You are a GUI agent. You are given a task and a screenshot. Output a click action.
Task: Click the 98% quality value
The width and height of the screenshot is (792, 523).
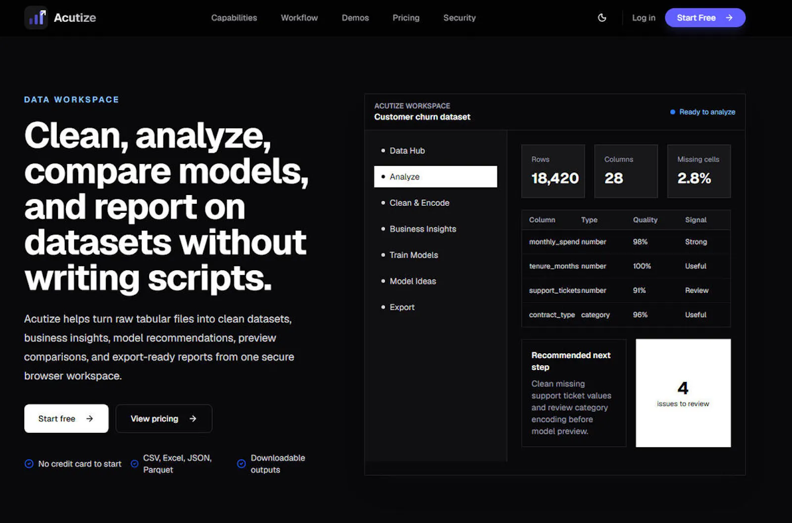(640, 242)
